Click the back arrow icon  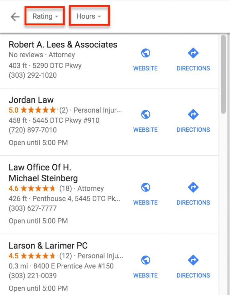point(15,17)
